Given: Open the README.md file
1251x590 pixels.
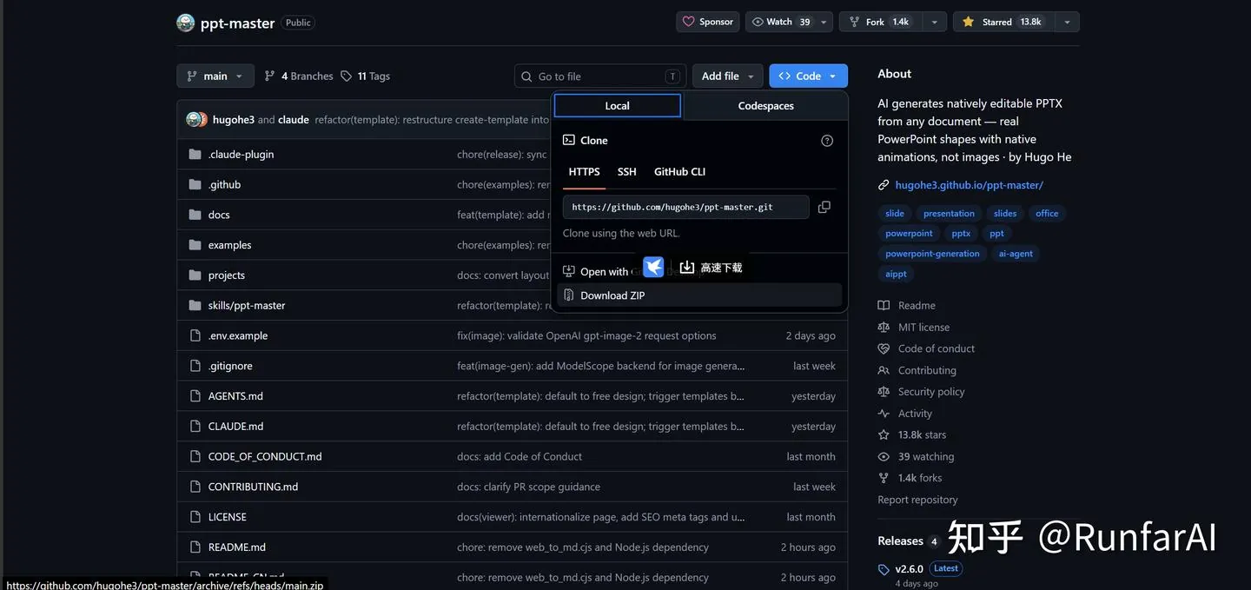Looking at the screenshot, I should coord(236,547).
